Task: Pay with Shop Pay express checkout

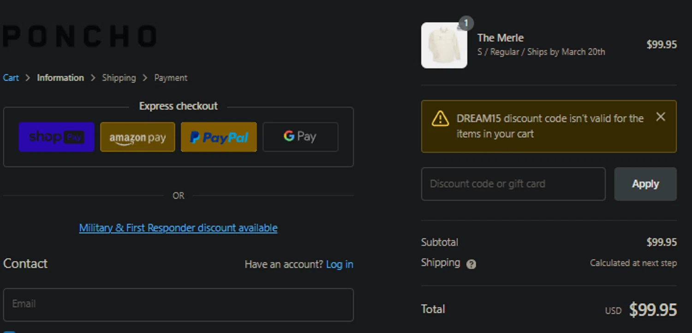Action: tap(56, 137)
